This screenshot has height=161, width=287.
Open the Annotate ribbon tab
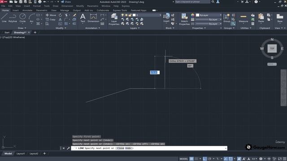(x=27, y=10)
